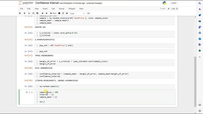Open the cell type Code dropdown
This screenshot has width=203, height=114.
pos(77,13)
